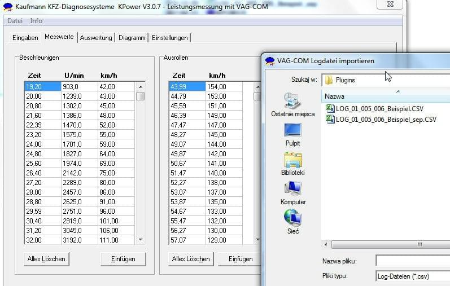Click Beschleunigen cell 3192,0
The width and height of the screenshot is (450, 286).
[x=80, y=240]
